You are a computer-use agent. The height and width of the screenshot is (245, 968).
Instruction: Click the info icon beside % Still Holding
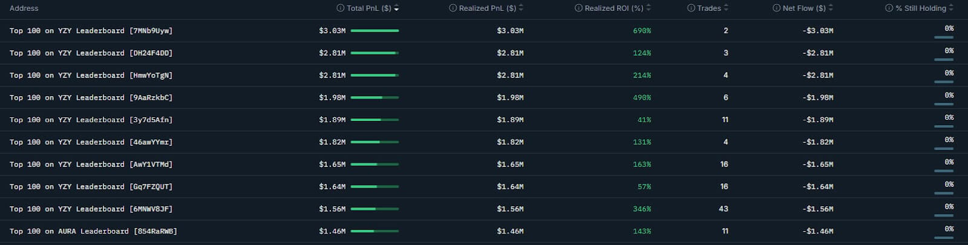889,8
